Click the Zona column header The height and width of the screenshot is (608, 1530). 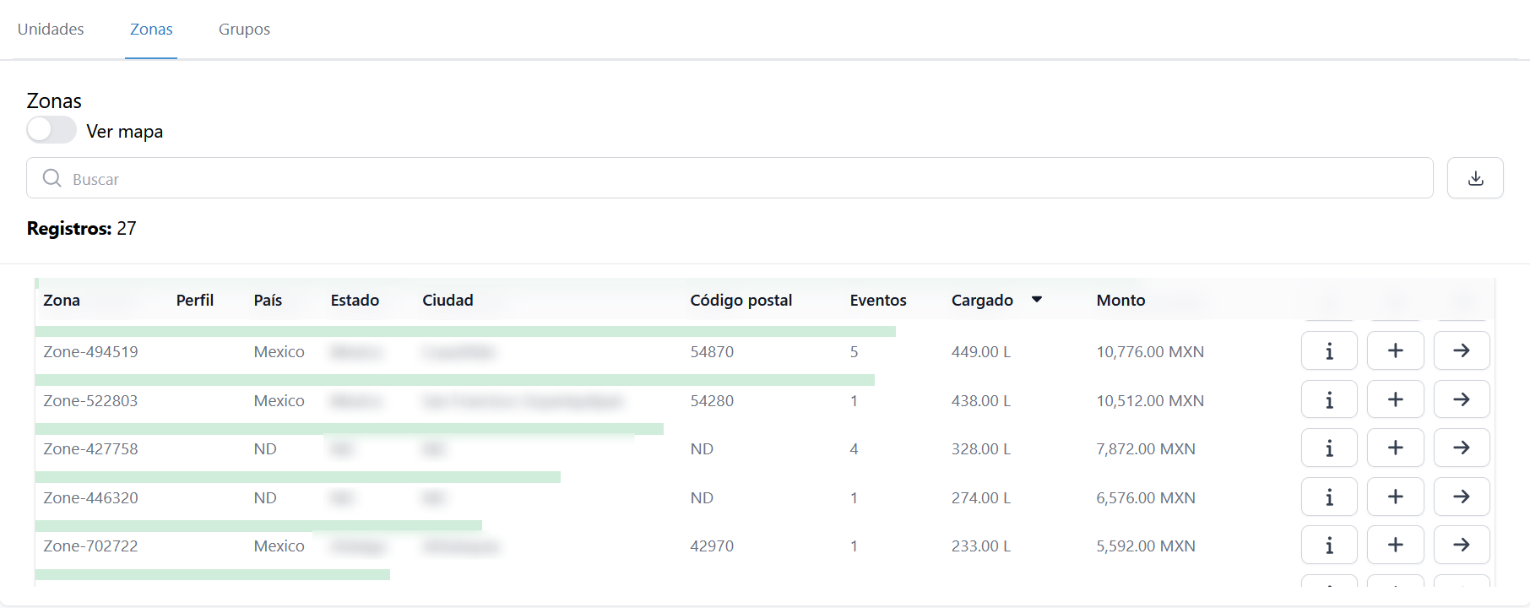[x=62, y=300]
